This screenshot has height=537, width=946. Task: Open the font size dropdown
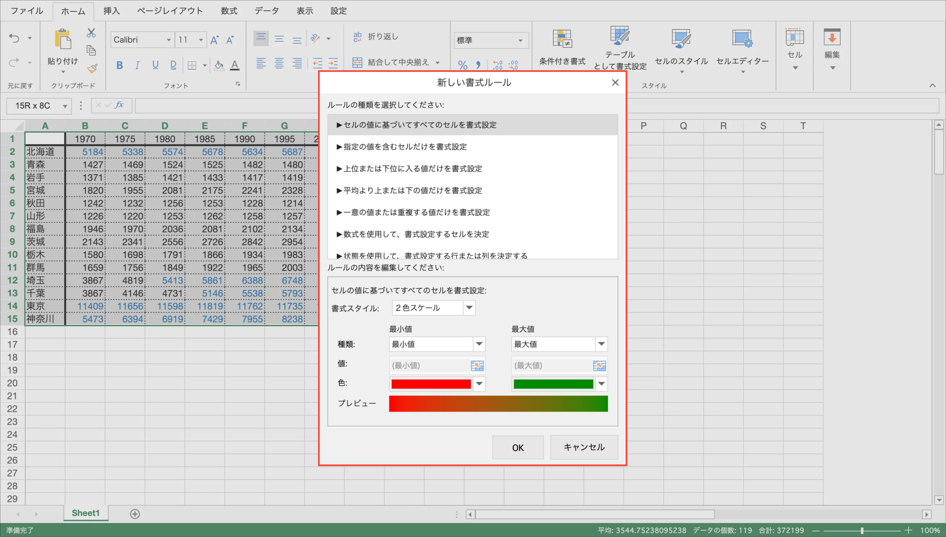coord(201,40)
